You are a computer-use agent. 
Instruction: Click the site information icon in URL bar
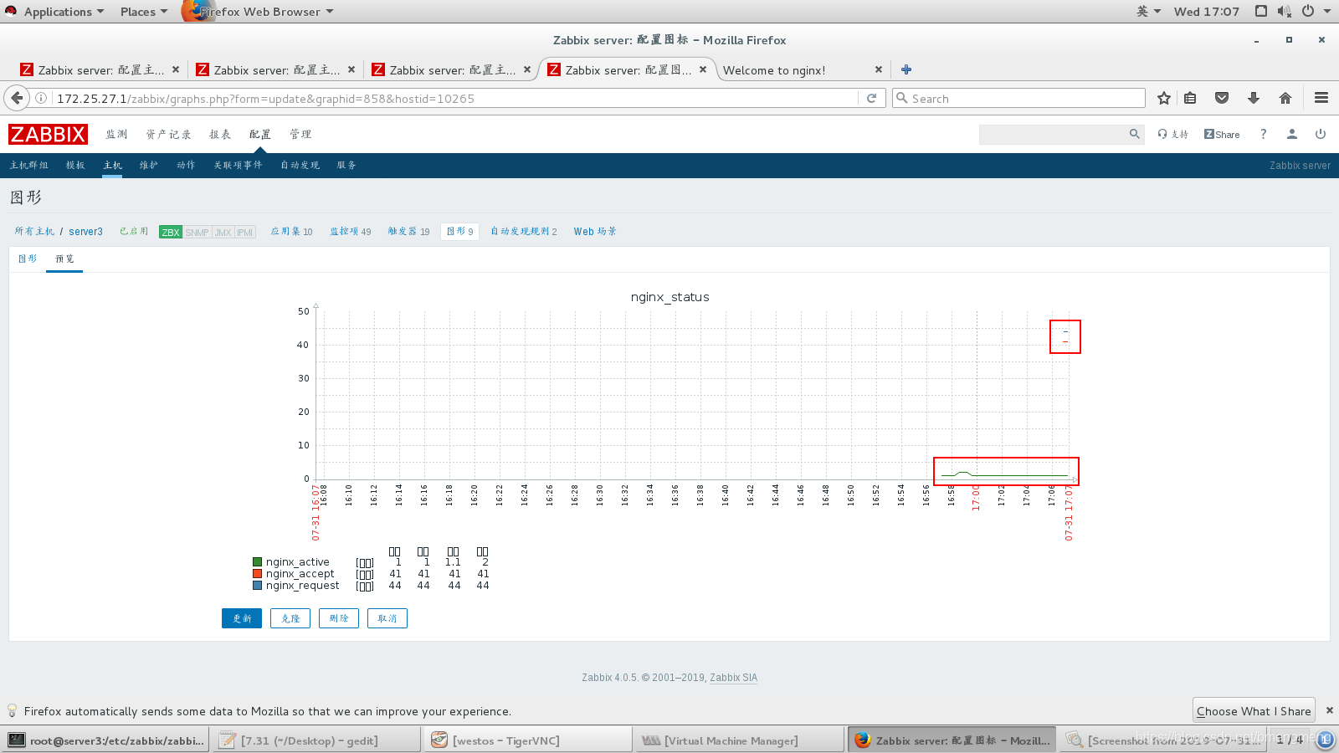(x=41, y=98)
